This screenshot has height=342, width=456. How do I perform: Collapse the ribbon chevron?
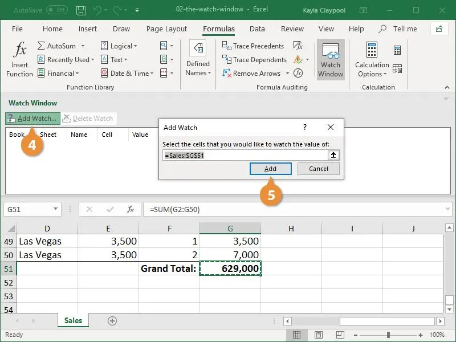pyautogui.click(x=447, y=87)
